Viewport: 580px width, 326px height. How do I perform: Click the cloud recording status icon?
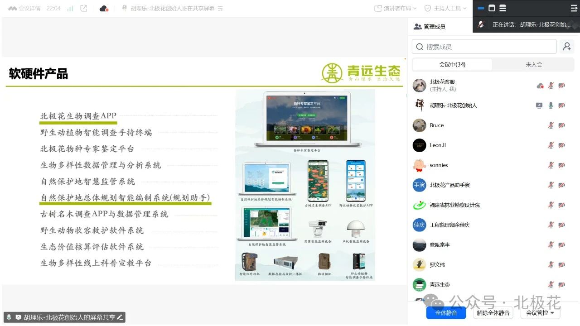[x=104, y=8]
